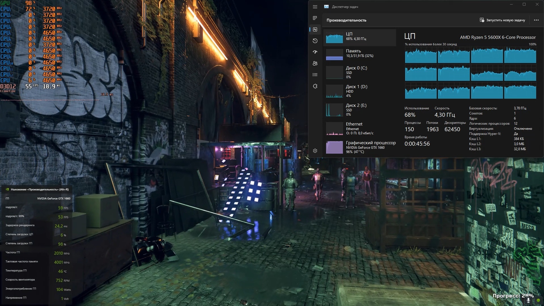
Task: Open Services puzzle icon in sidebar
Action: pyautogui.click(x=315, y=86)
